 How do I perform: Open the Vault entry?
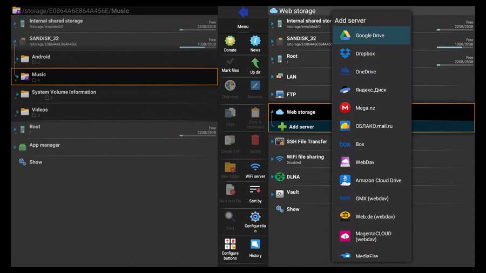coord(300,193)
